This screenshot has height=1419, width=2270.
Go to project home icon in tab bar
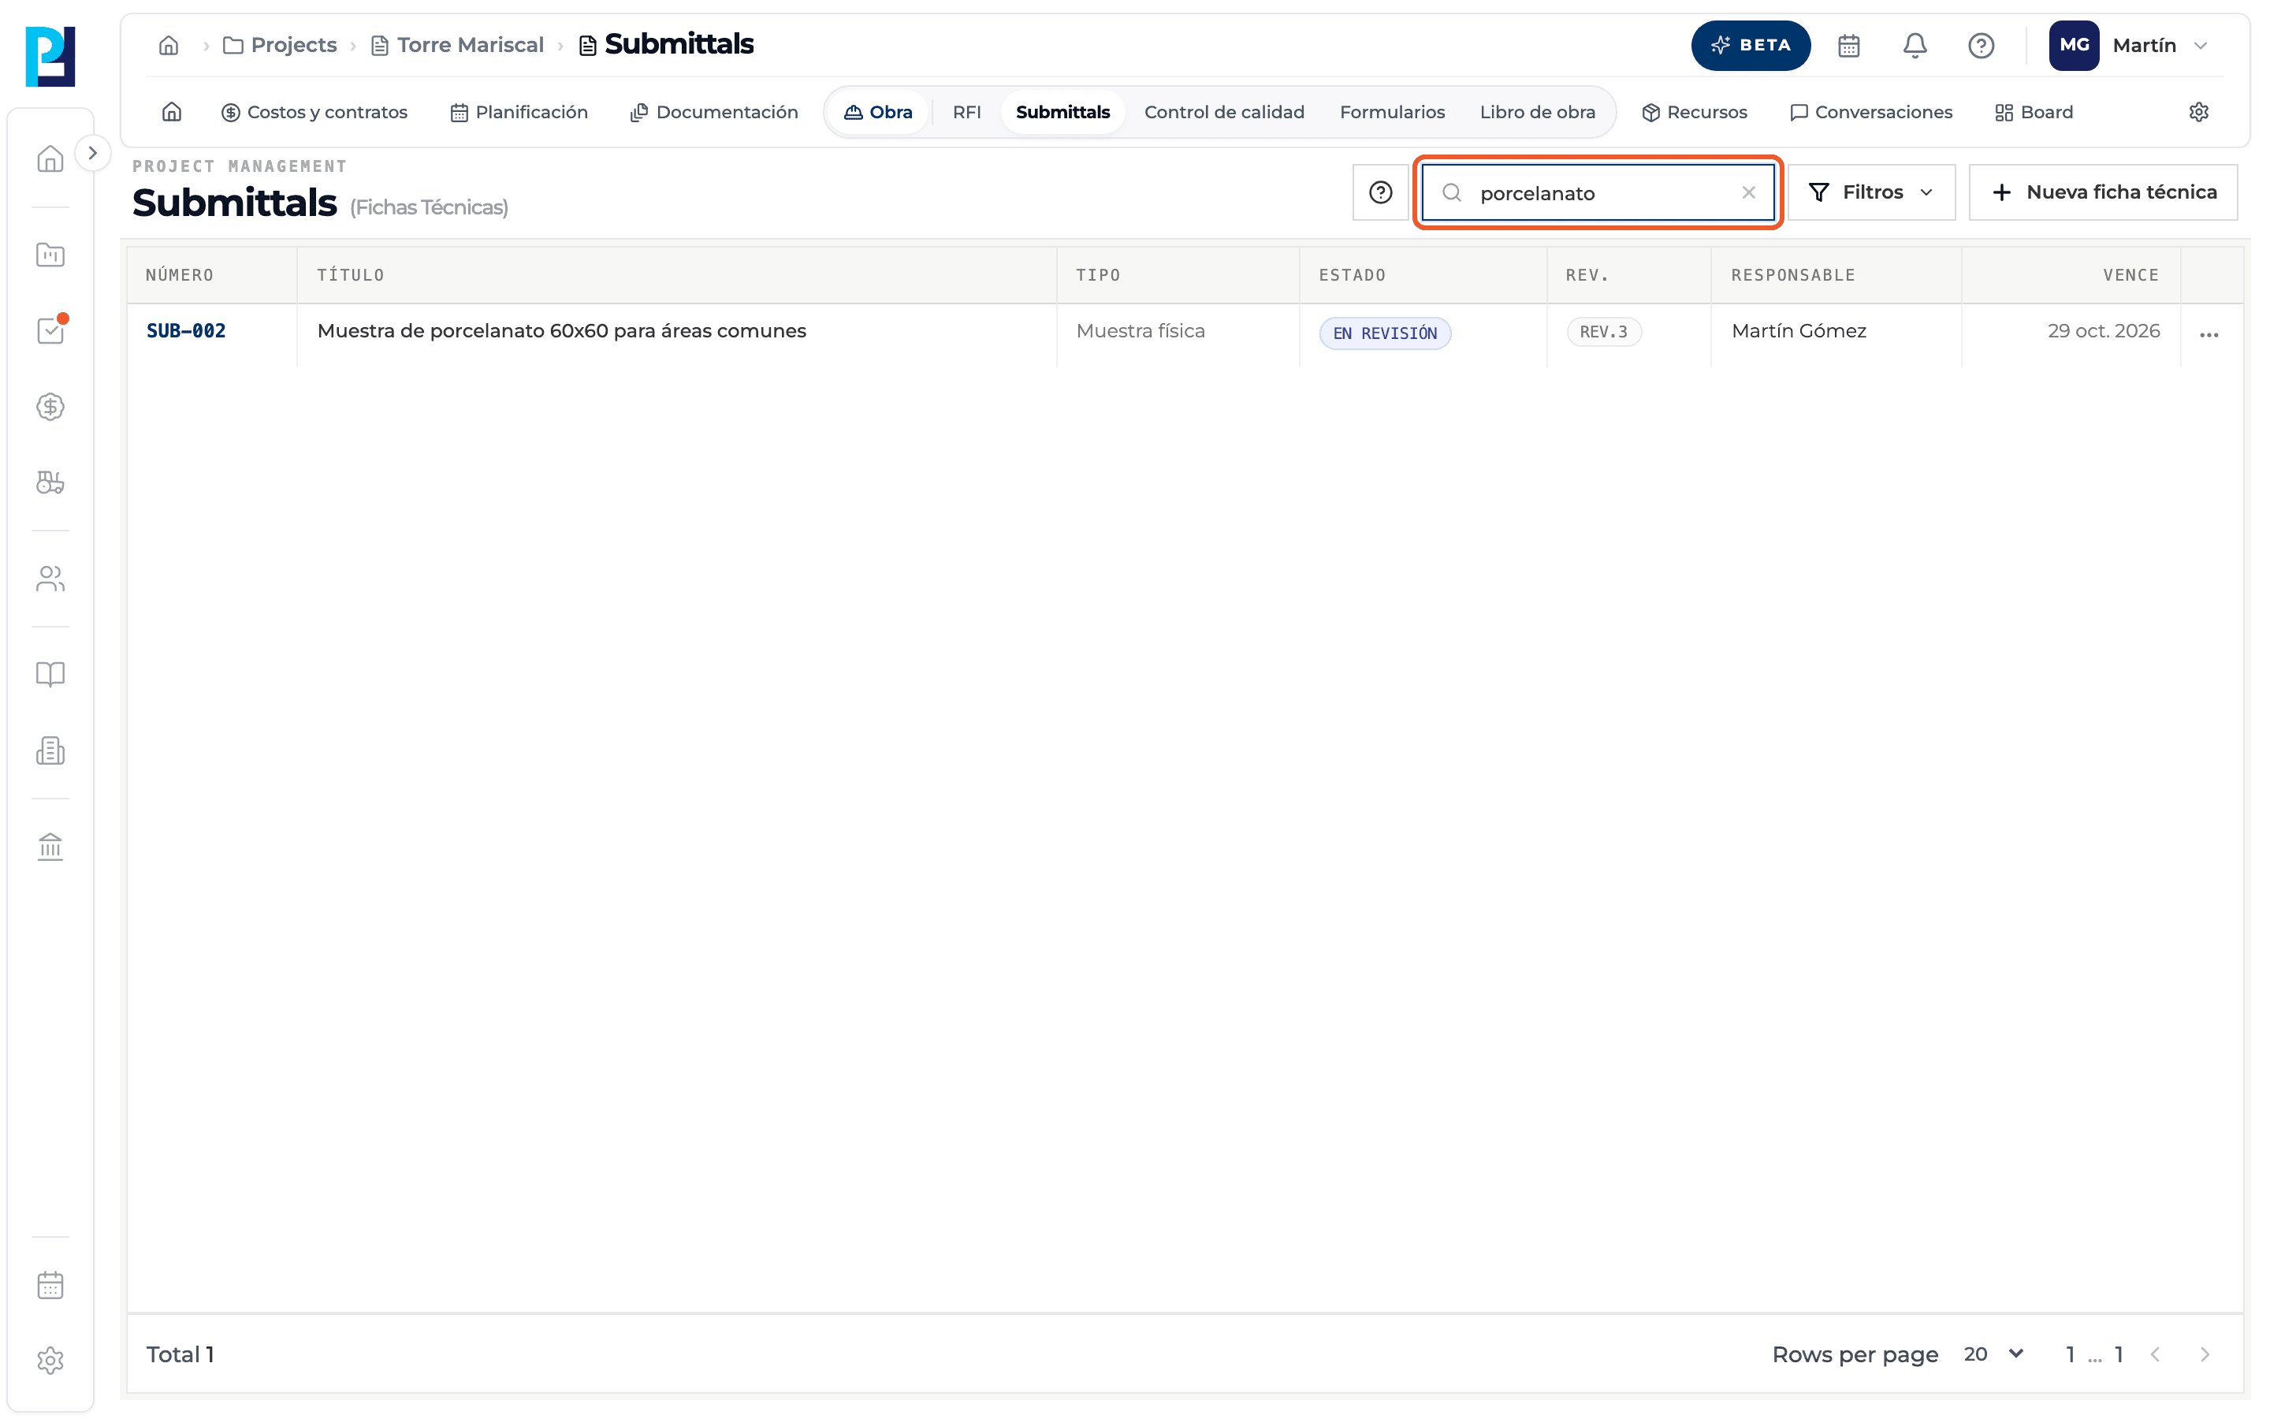click(x=172, y=113)
